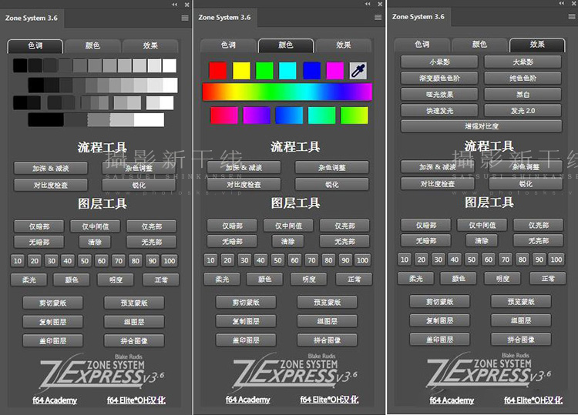Click 仅中间值 in the color-swatch panel
Image resolution: width=578 pixels, height=415 pixels.
click(x=289, y=226)
